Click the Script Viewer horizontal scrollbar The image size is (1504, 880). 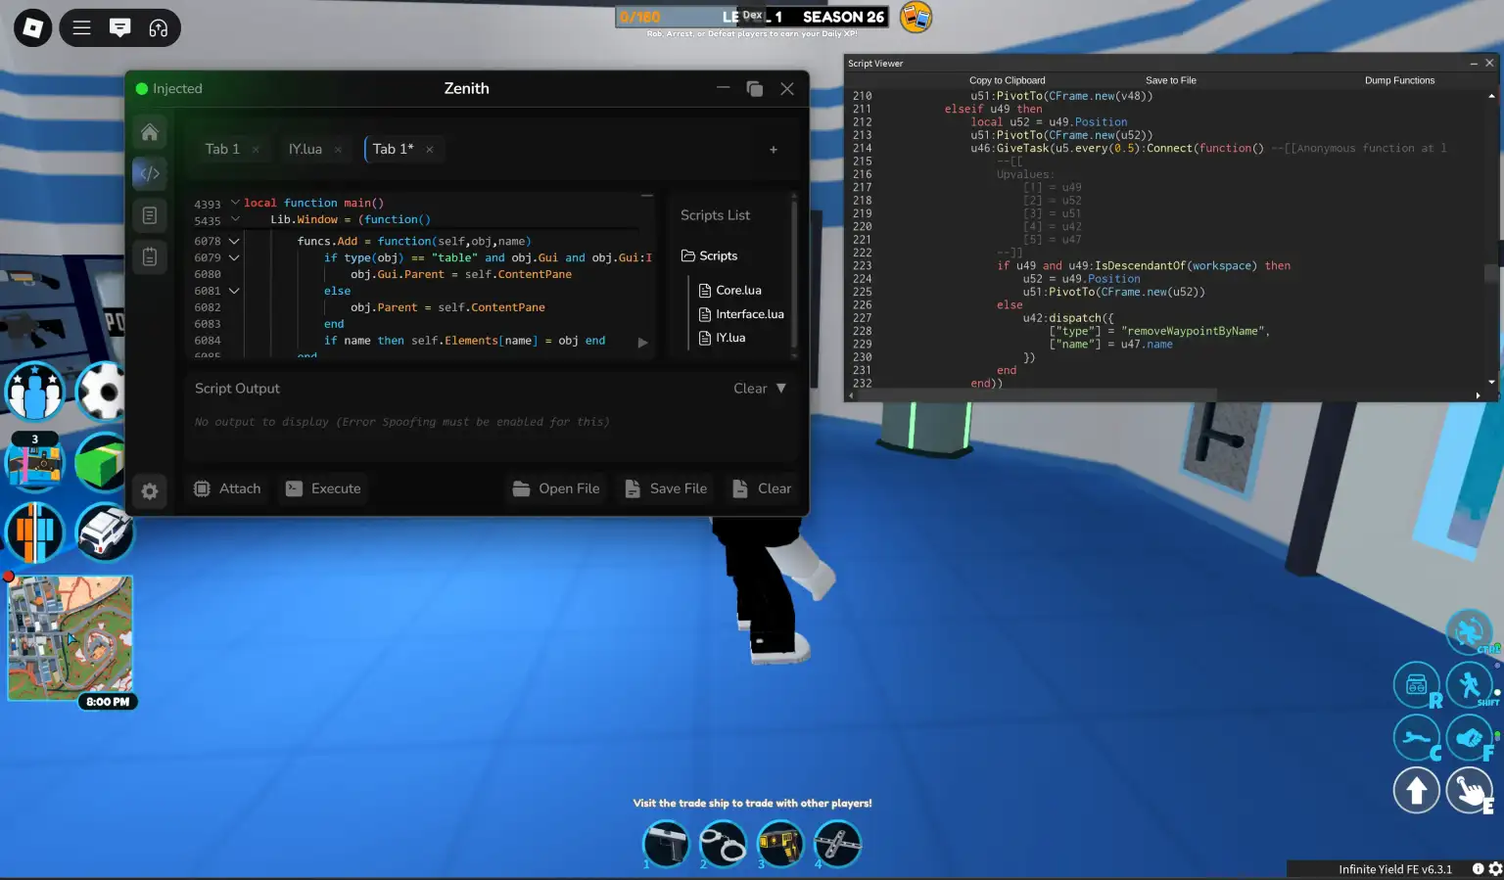[x=1028, y=395]
